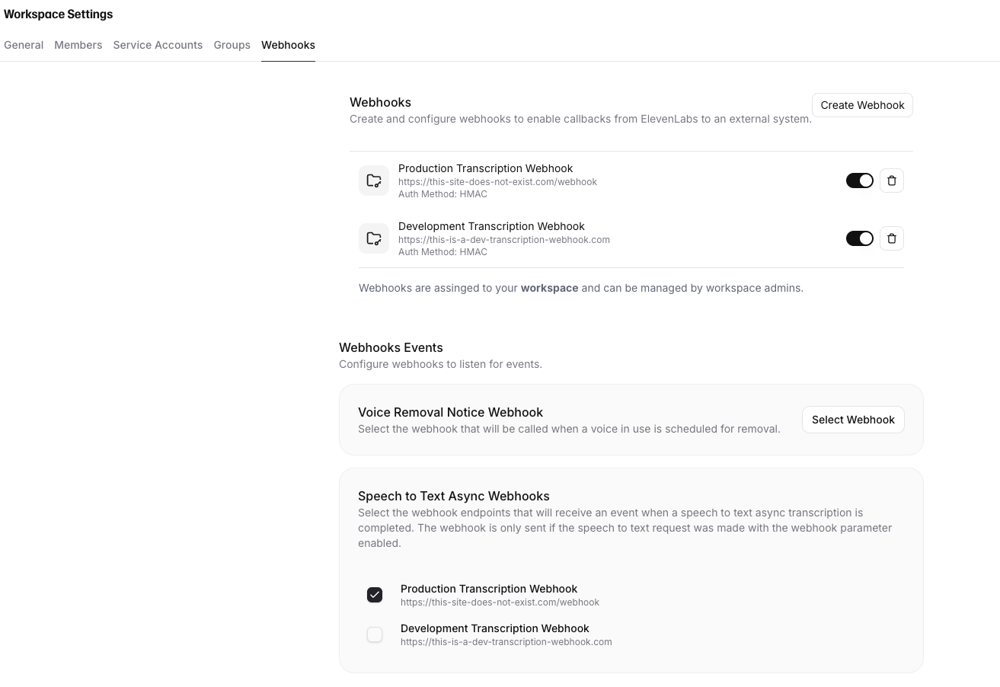Check Development Transcription Webhook for async events
The height and width of the screenshot is (687, 1000).
pyautogui.click(x=375, y=634)
